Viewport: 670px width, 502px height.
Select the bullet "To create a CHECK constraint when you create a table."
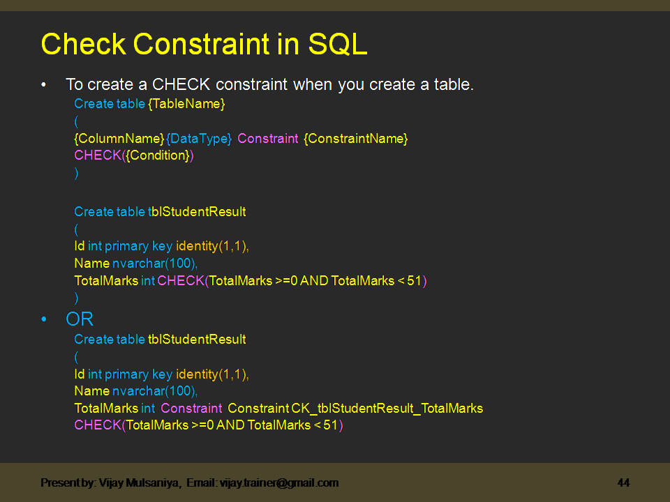(269, 84)
